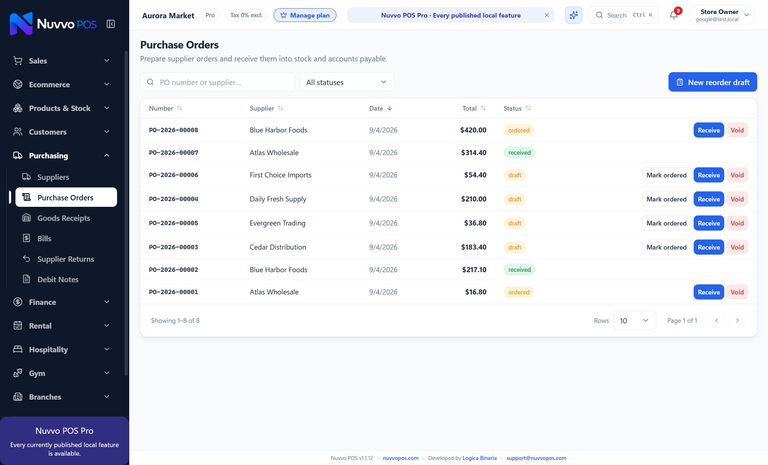The height and width of the screenshot is (465, 768).
Task: Open Purchase Orders in the sidebar
Action: [x=66, y=197]
